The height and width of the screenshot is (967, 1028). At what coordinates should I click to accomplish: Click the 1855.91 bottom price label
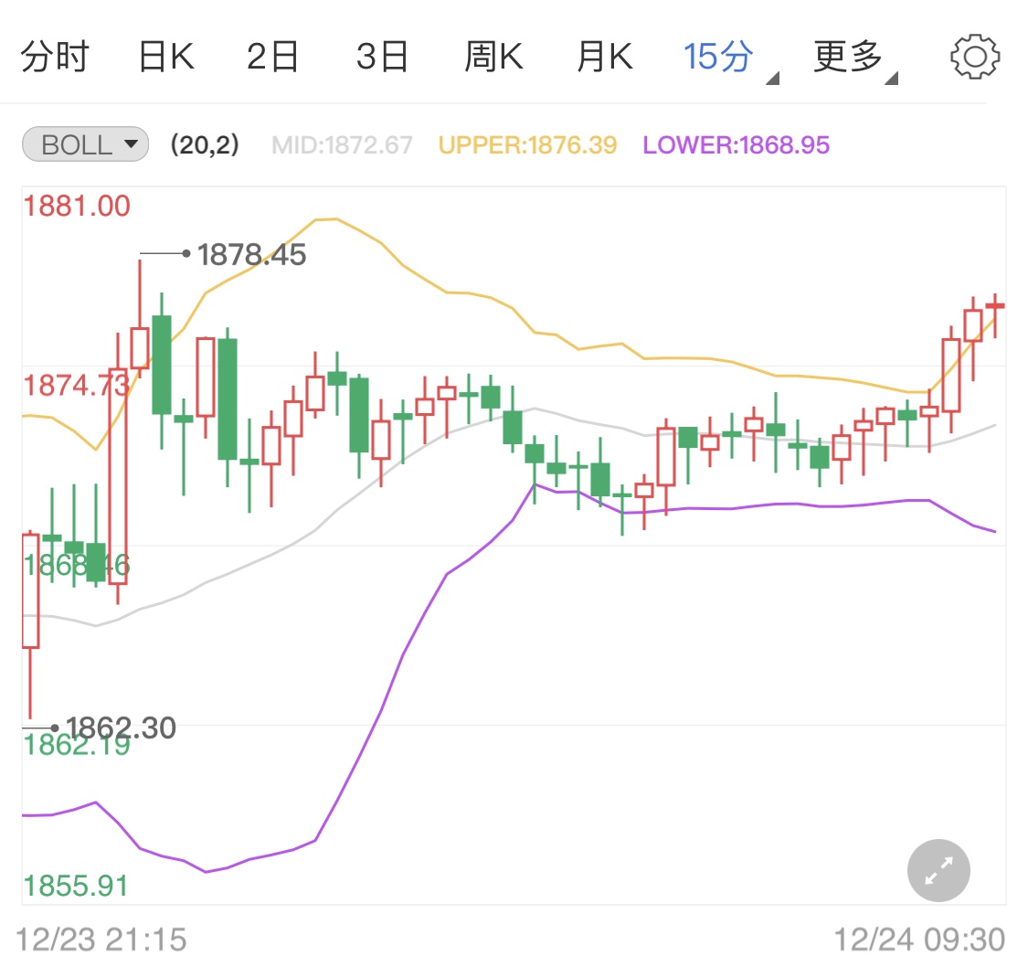click(x=76, y=886)
